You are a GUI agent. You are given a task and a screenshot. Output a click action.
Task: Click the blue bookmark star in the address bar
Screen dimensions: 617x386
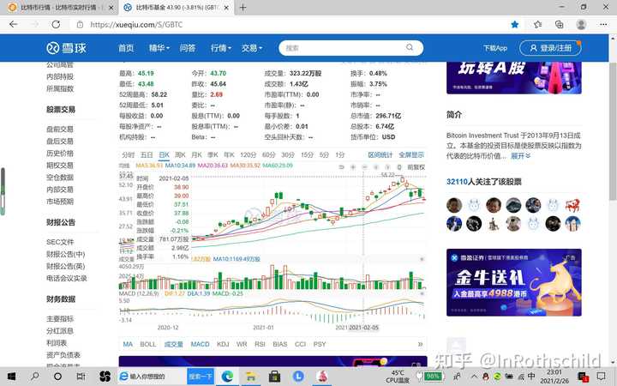click(x=515, y=24)
